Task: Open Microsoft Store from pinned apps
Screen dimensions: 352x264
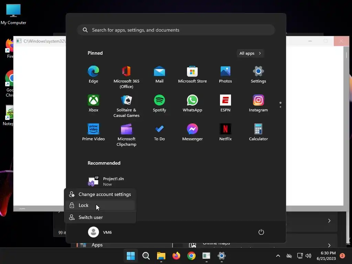Action: pos(192,75)
